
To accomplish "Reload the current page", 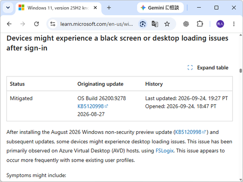I will coord(36,24).
